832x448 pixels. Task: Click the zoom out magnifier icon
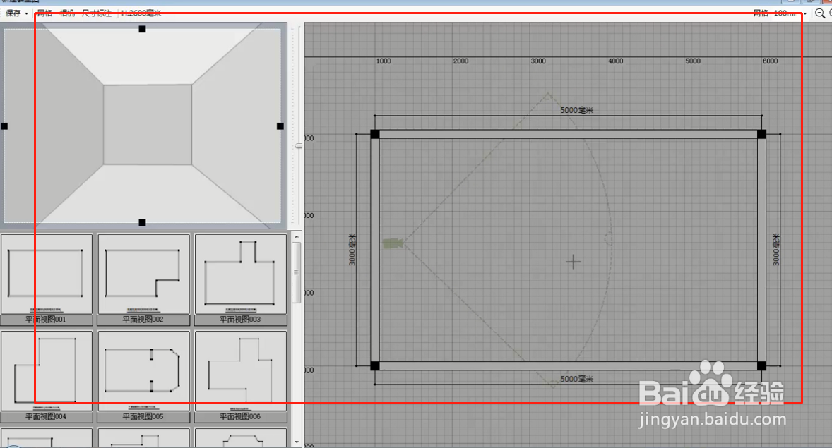[x=820, y=14]
